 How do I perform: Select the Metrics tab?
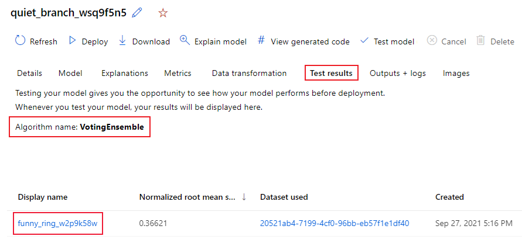178,73
